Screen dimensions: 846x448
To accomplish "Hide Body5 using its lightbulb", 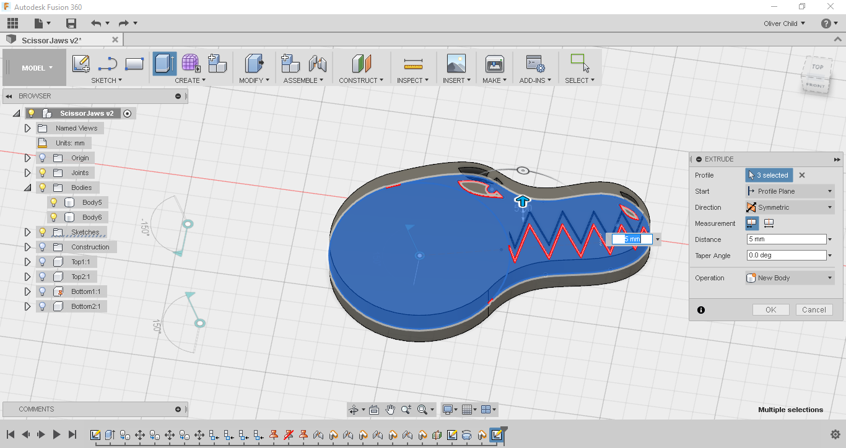I will [x=54, y=202].
